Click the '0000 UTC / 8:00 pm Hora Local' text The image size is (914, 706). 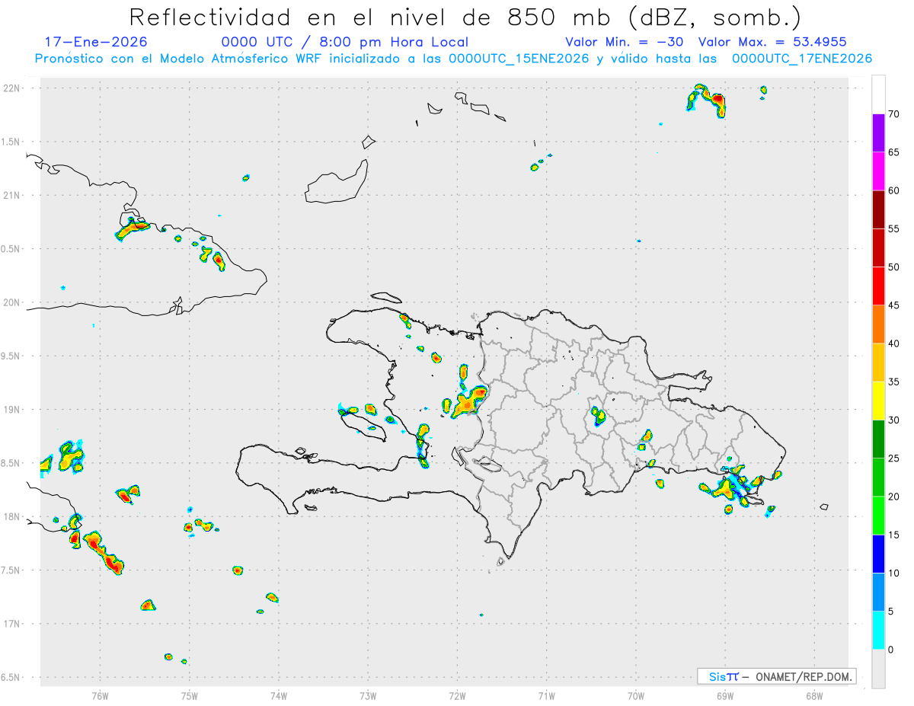pyautogui.click(x=344, y=42)
